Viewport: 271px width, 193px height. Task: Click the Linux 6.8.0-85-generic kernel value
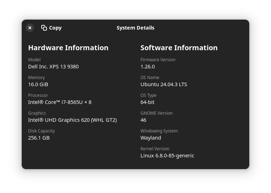coord(167,156)
